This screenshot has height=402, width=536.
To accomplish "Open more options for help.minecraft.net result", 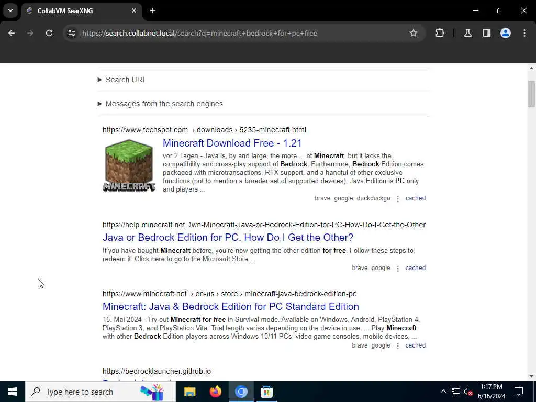I will click(x=398, y=269).
